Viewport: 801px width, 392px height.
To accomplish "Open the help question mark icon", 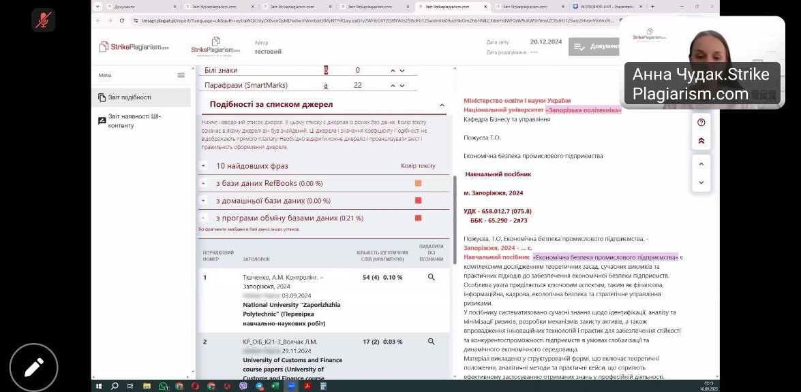I will pos(701,122).
